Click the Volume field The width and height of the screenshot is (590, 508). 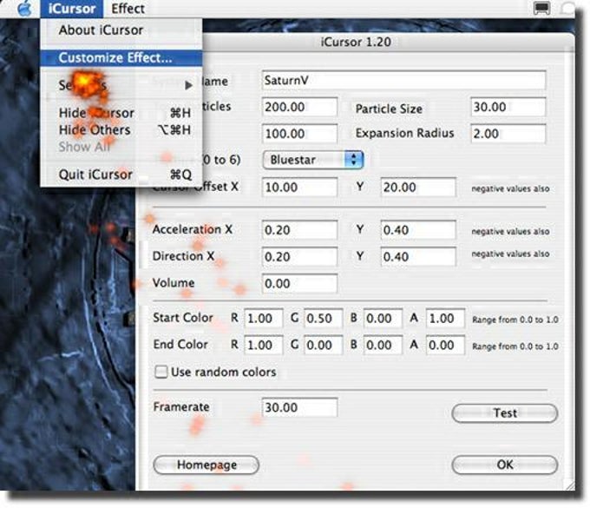pyautogui.click(x=299, y=283)
